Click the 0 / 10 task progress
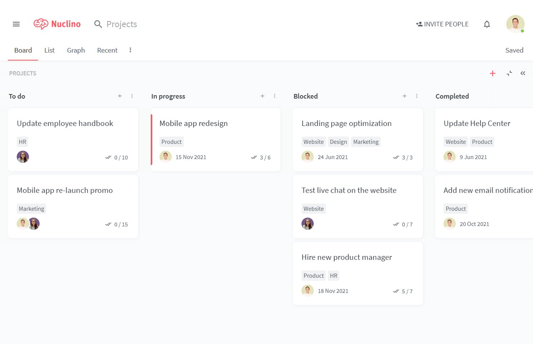Screen dimensions: 533x355 point(117,158)
